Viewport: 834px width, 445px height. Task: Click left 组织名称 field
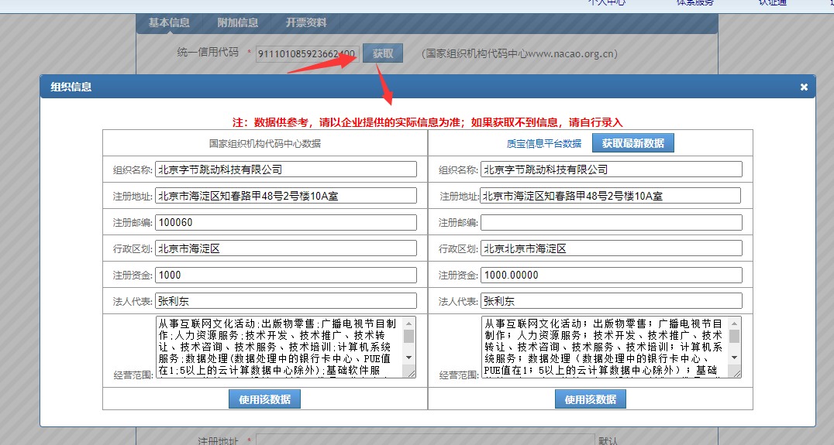(286, 169)
